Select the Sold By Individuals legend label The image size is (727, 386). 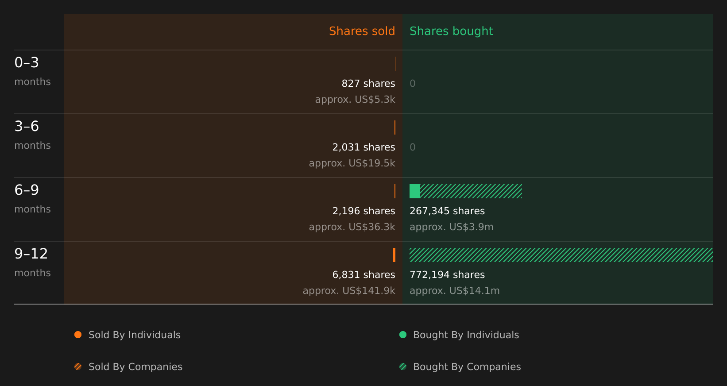tap(135, 335)
